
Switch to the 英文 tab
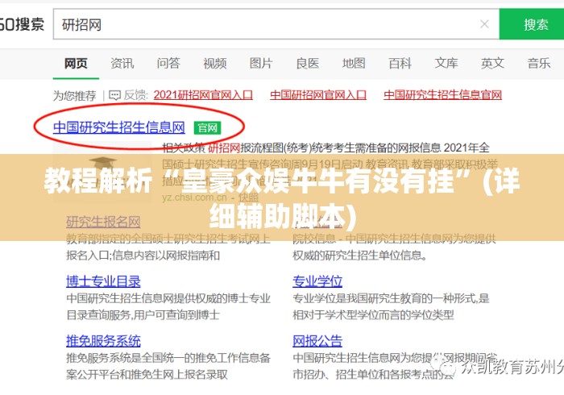click(492, 64)
